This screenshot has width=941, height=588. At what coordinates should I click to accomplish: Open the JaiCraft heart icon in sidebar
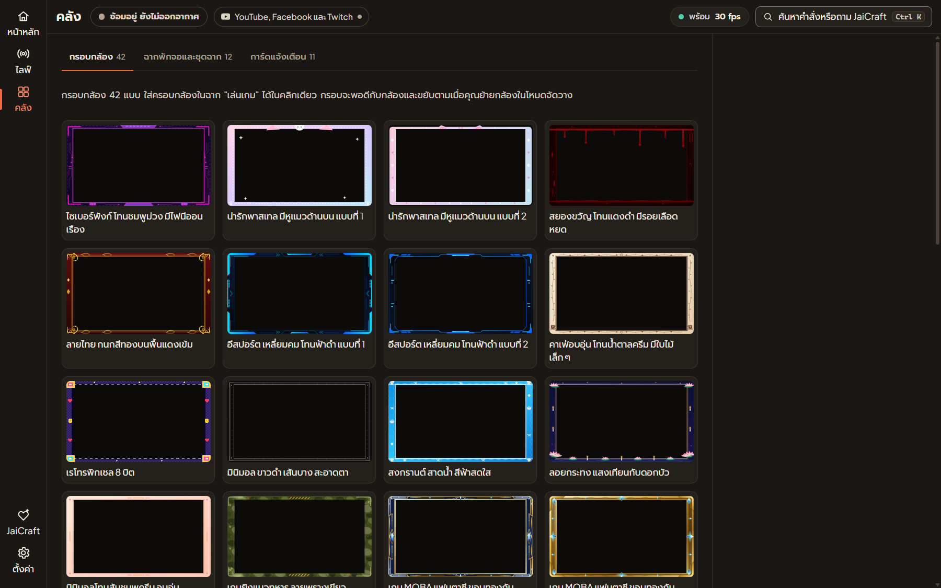pyautogui.click(x=23, y=515)
